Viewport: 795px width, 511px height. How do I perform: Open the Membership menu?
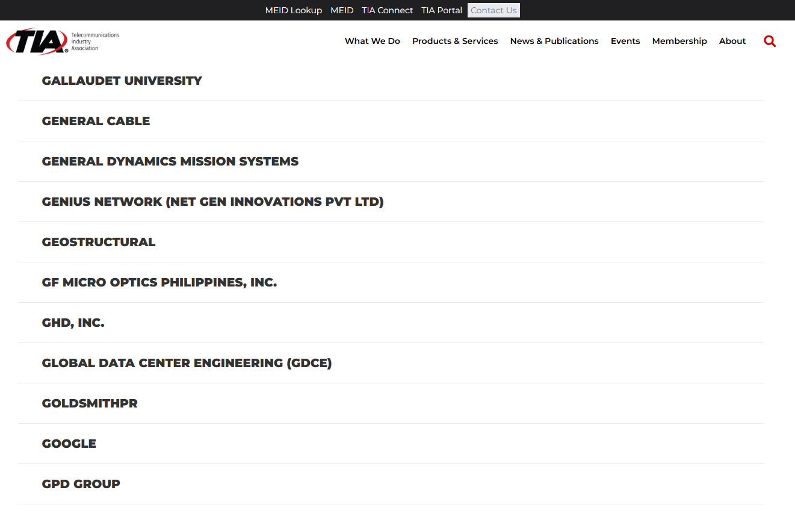(x=679, y=41)
